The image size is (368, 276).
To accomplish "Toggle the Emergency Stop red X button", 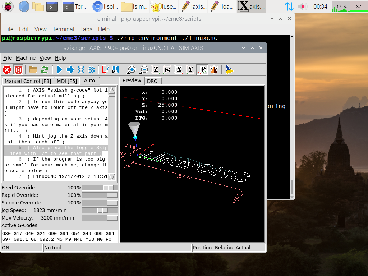I will (7, 70).
